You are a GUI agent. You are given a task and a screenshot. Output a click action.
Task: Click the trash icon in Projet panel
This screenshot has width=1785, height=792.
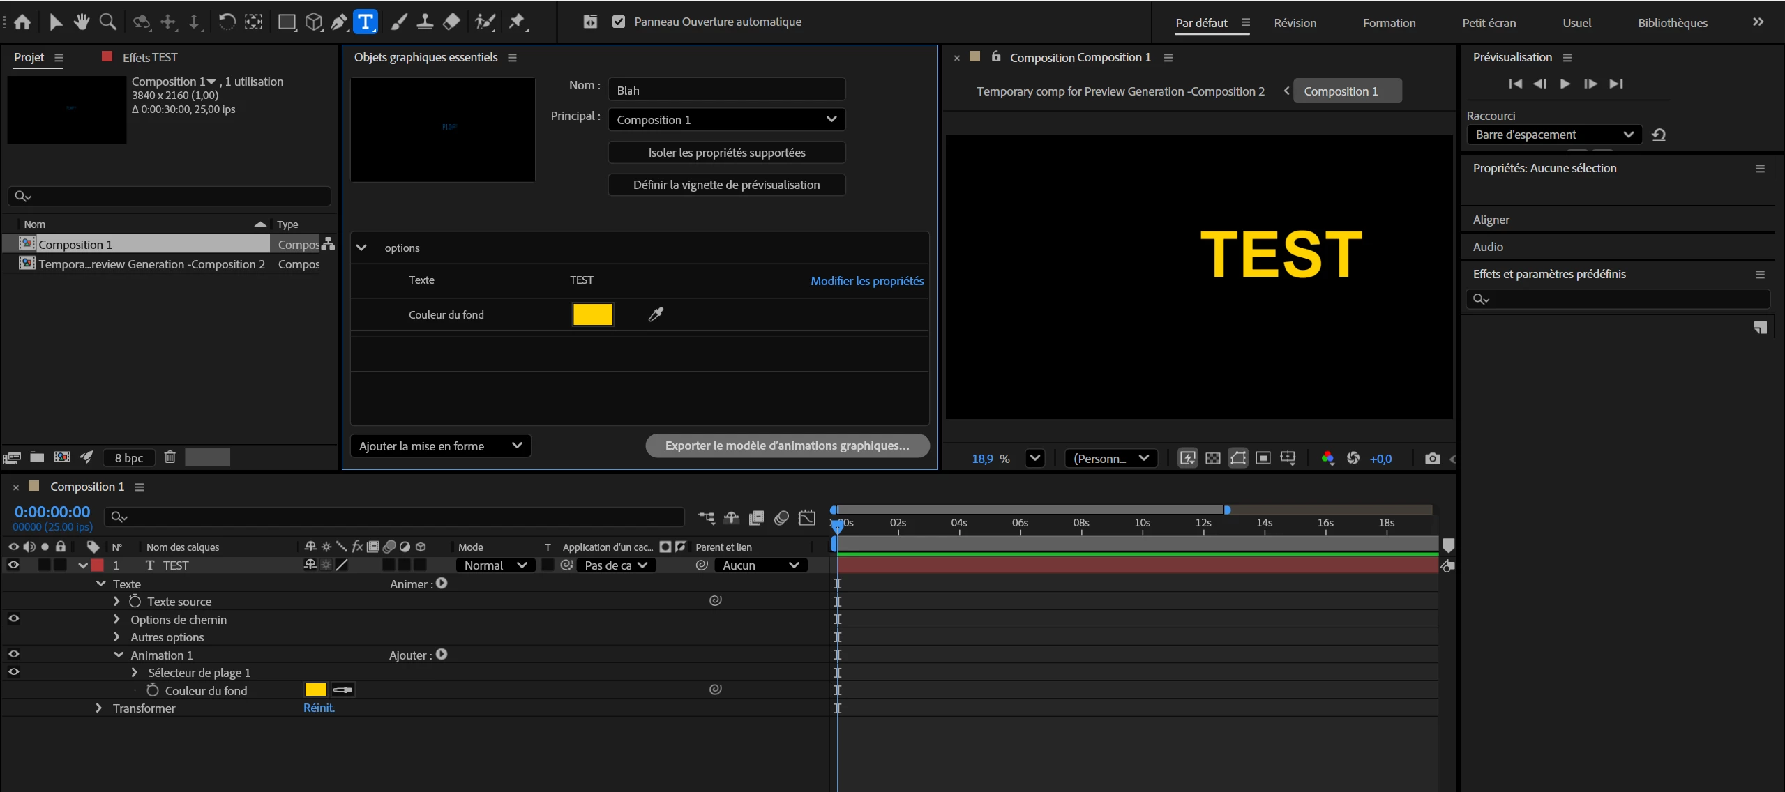tap(170, 457)
